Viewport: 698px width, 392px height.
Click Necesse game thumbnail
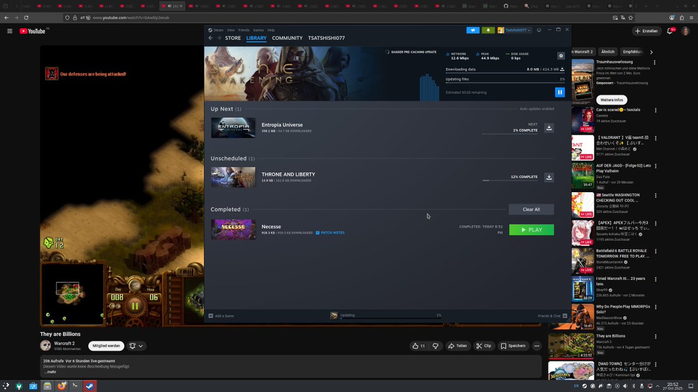(x=233, y=229)
